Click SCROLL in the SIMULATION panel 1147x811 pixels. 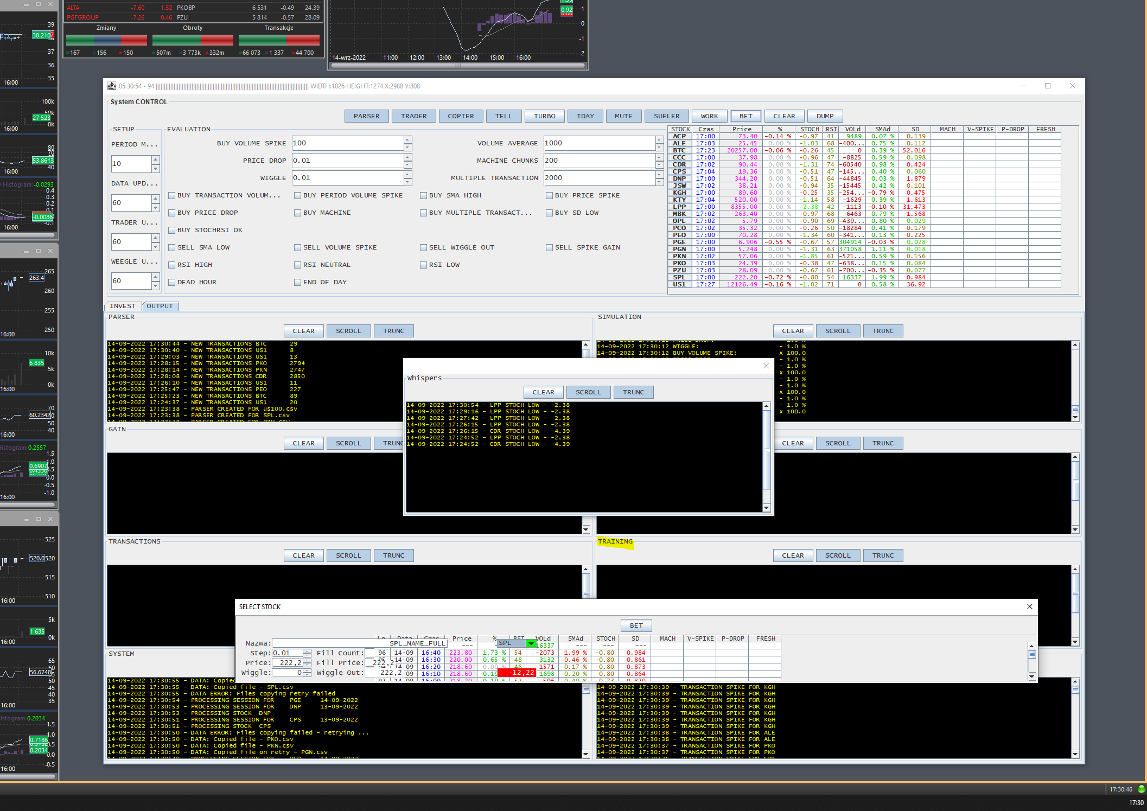(x=838, y=331)
